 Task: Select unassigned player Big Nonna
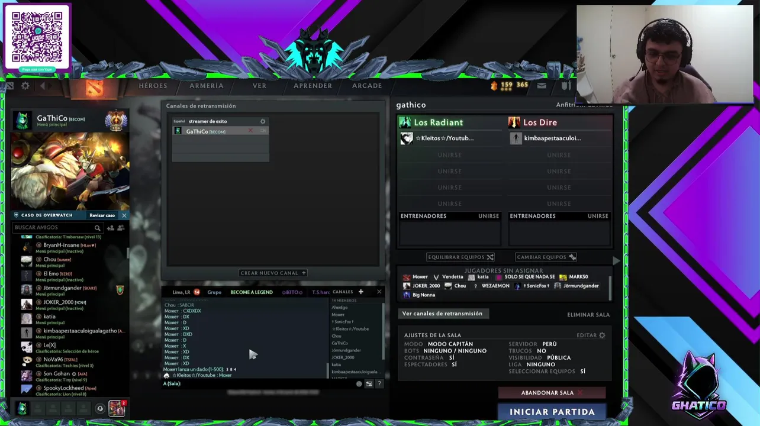click(419, 295)
